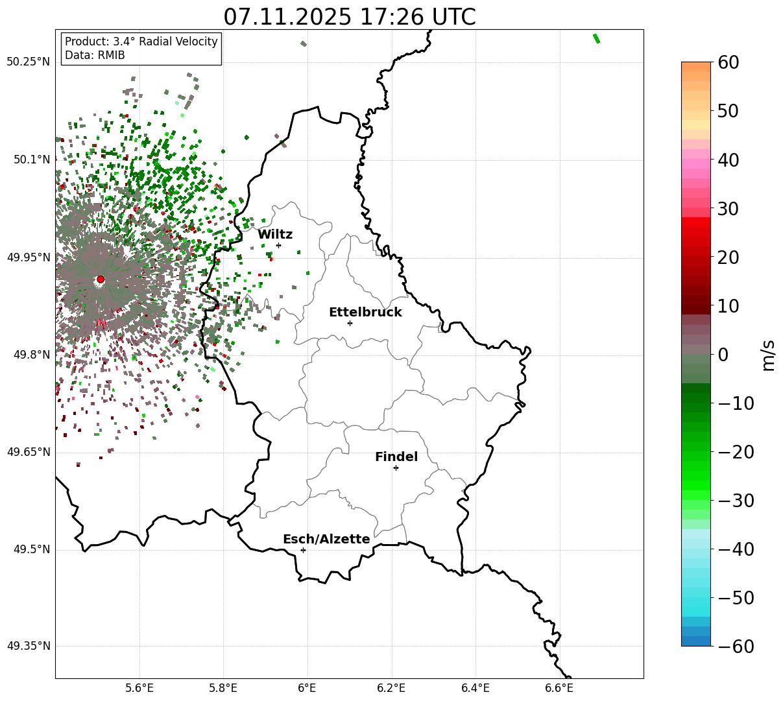This screenshot has height=701, width=783.
Task: Click the Findel station cross marker
Action: coord(396,468)
